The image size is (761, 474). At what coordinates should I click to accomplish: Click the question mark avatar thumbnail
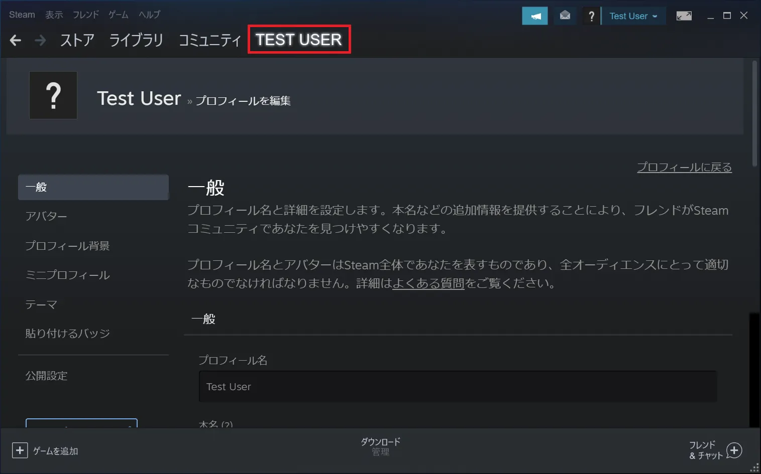click(x=53, y=95)
